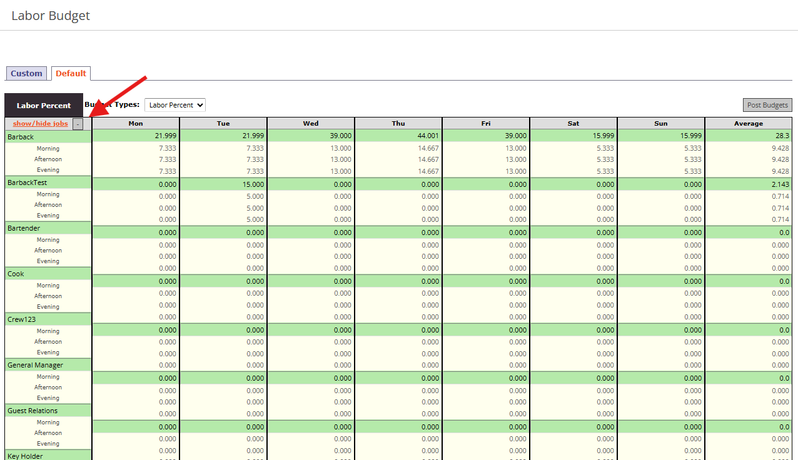Select the Default tab
This screenshot has width=798, height=460.
(71, 73)
